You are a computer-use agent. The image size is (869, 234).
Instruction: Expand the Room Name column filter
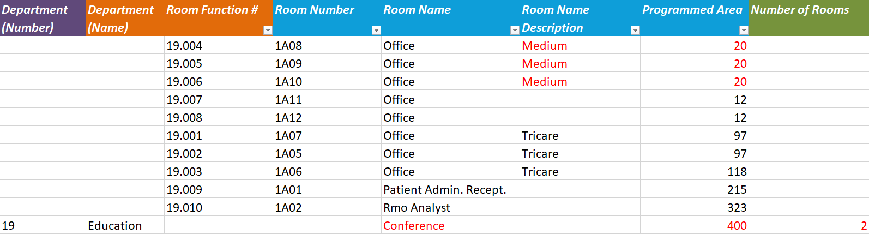click(514, 31)
